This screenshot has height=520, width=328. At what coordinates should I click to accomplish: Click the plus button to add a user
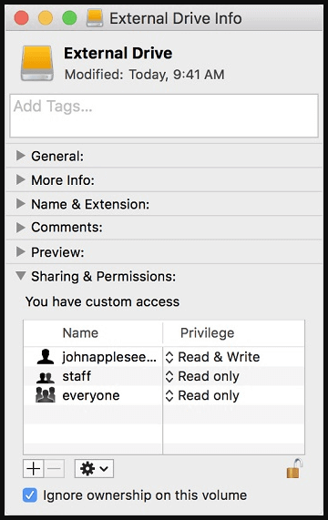(x=33, y=469)
